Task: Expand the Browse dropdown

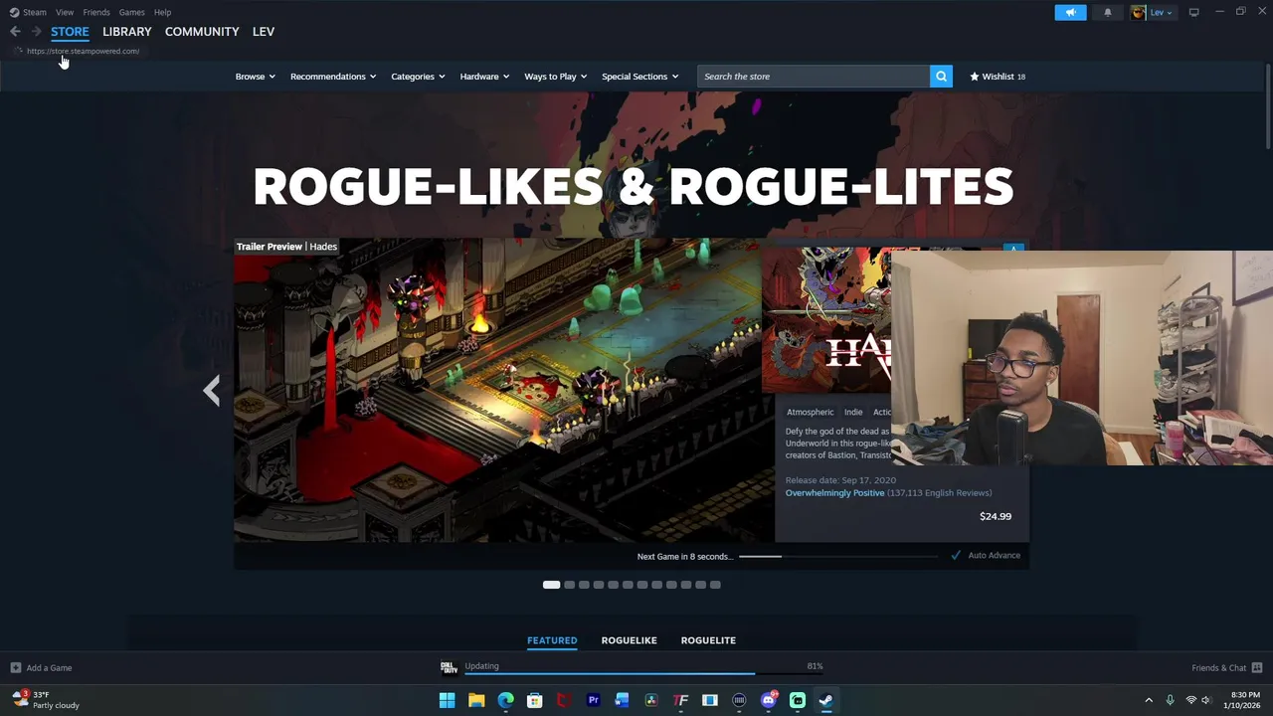Action: pos(255,77)
